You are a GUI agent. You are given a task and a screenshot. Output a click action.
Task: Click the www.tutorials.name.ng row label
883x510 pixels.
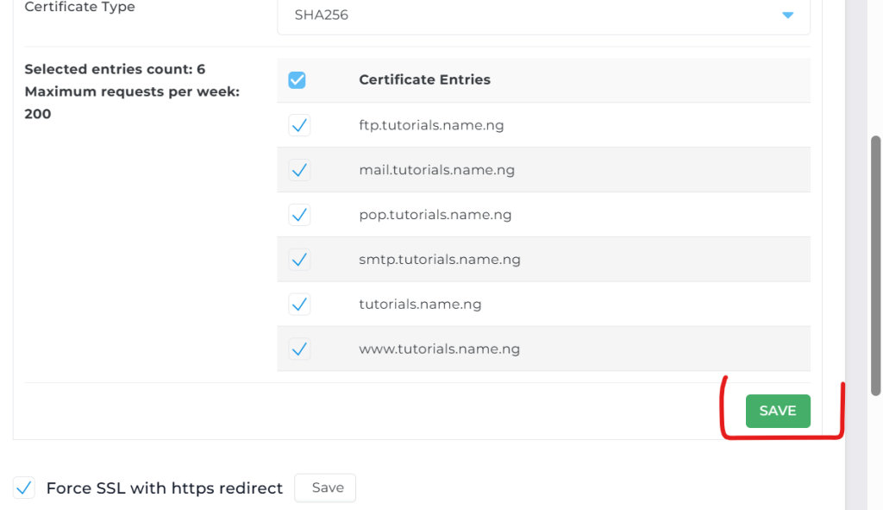tap(439, 349)
